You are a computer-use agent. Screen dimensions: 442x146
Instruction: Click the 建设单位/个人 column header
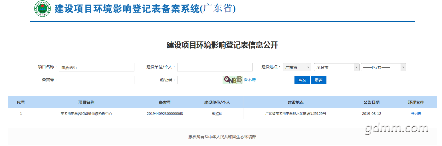tap(217, 102)
